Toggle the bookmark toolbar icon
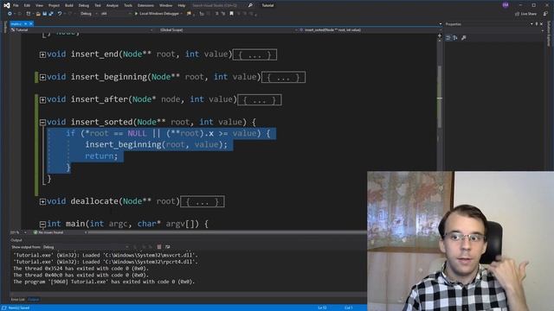Image resolution: width=554 pixels, height=311 pixels. point(231,14)
